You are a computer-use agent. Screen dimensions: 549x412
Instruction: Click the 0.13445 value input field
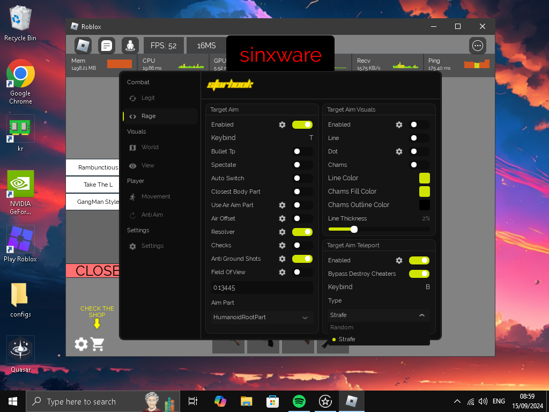(x=262, y=288)
